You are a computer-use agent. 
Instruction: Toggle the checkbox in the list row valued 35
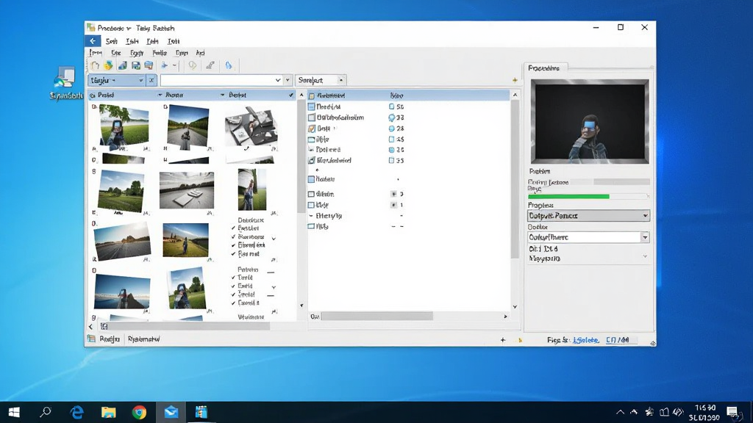tap(312, 160)
